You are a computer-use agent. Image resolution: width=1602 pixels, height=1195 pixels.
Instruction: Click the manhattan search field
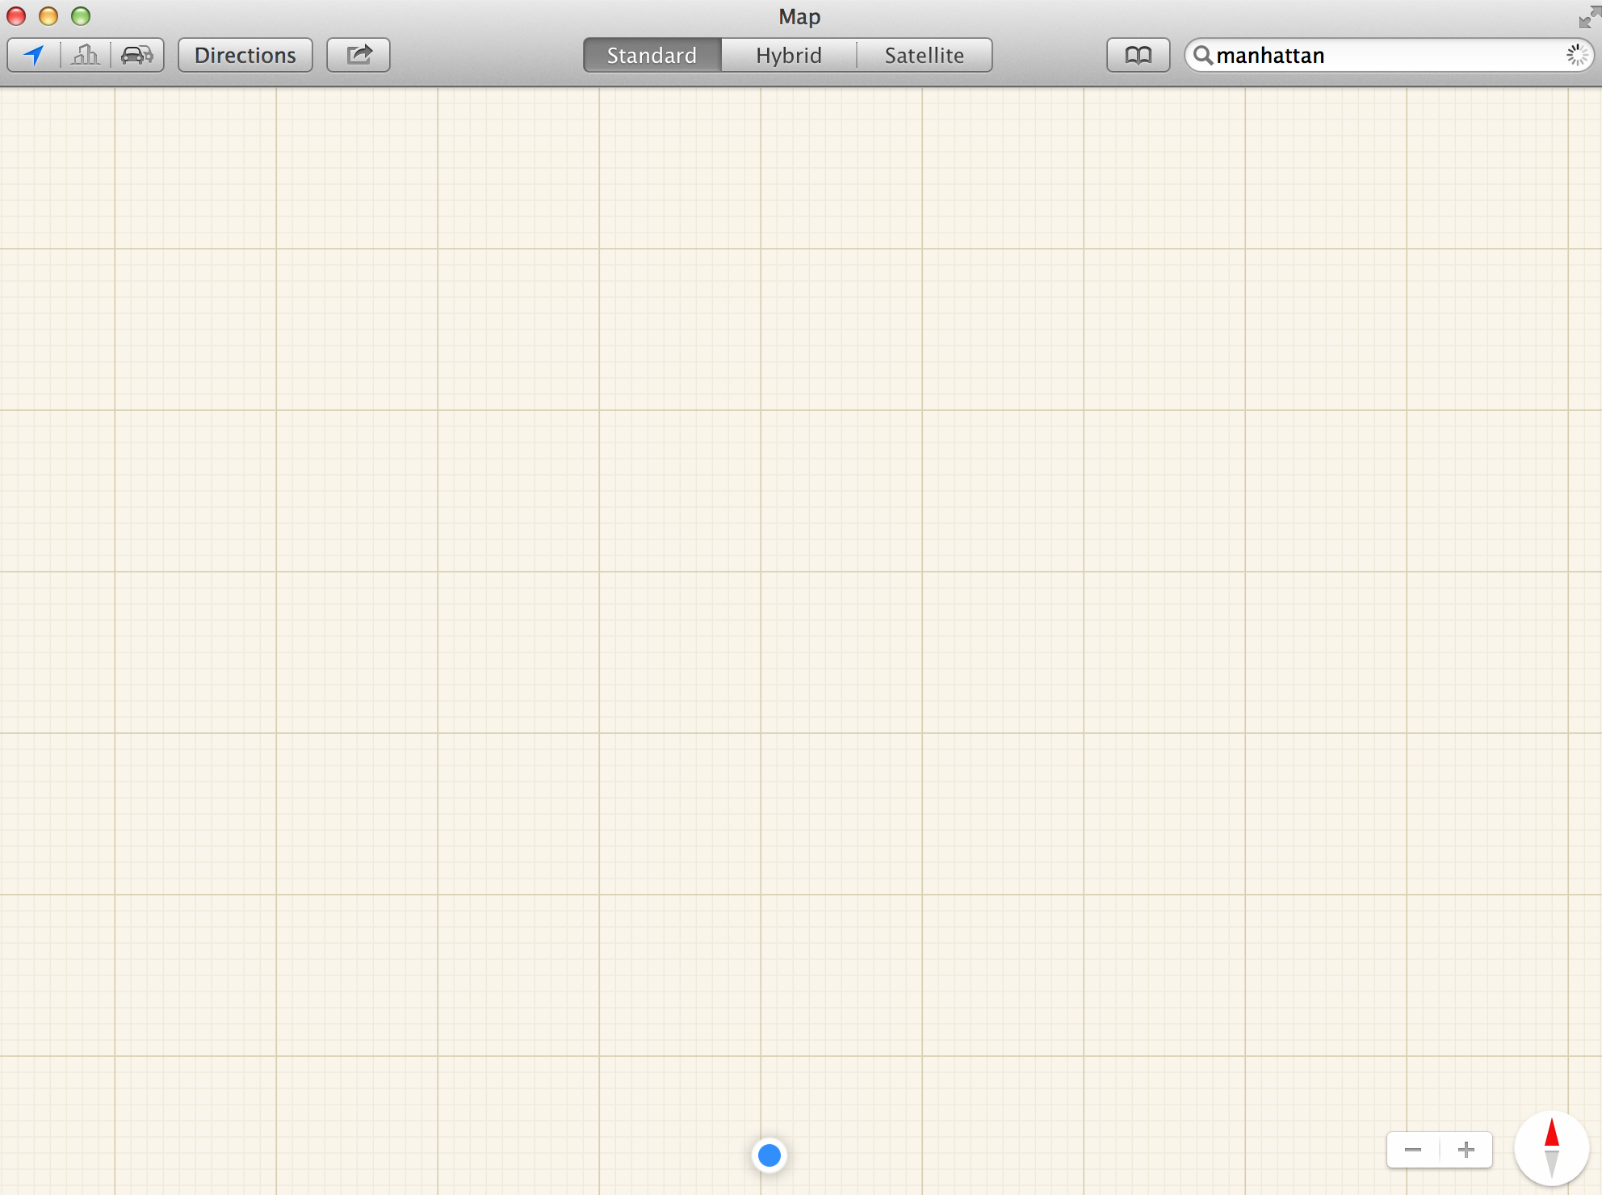click(x=1373, y=55)
